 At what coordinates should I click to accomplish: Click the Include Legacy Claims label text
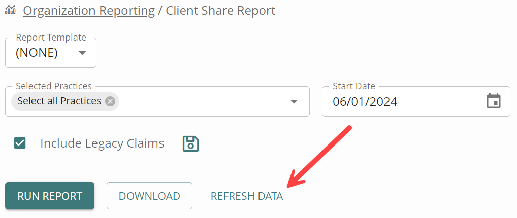click(102, 143)
